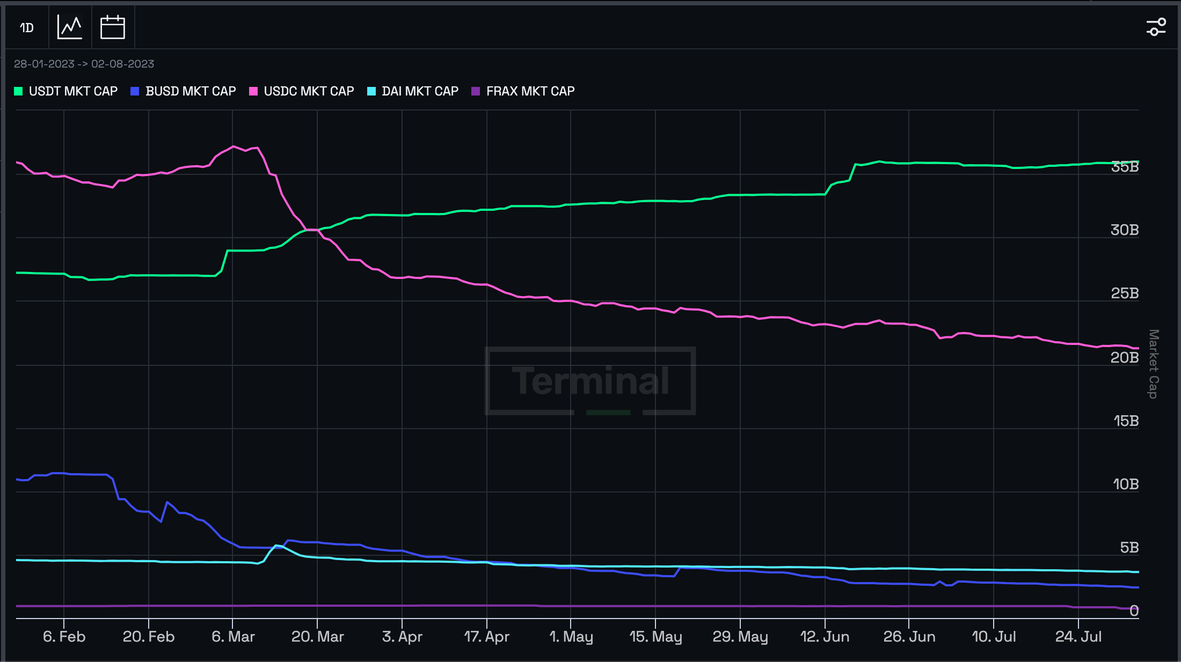Click the 6. Feb x-axis label
Viewport: 1181px width, 662px height.
tap(64, 637)
